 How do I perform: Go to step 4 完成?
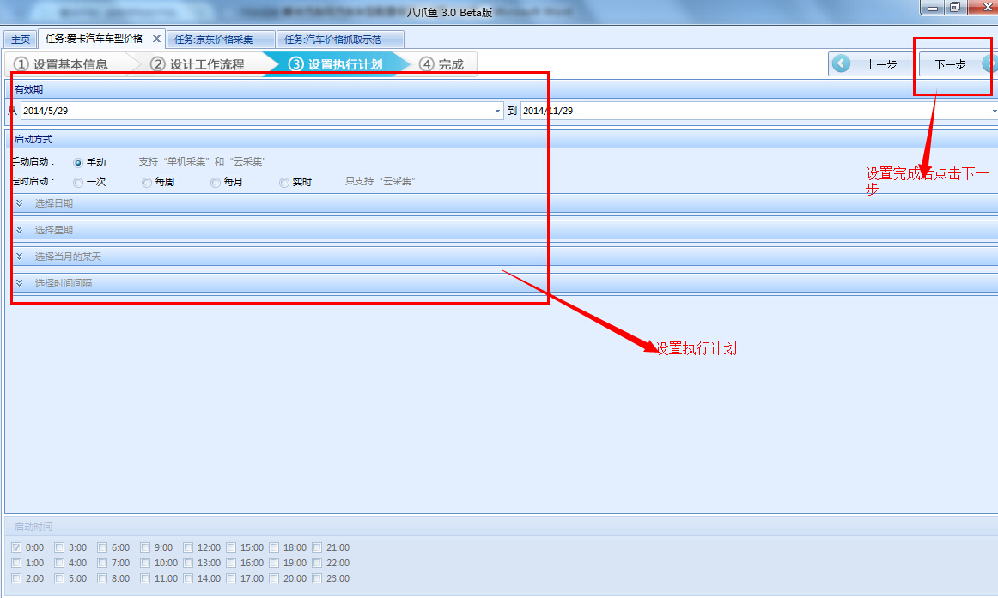(441, 64)
